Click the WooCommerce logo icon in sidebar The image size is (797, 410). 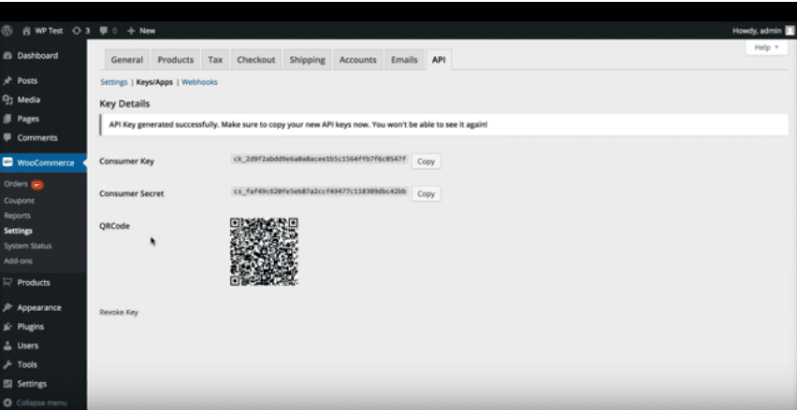coord(7,163)
